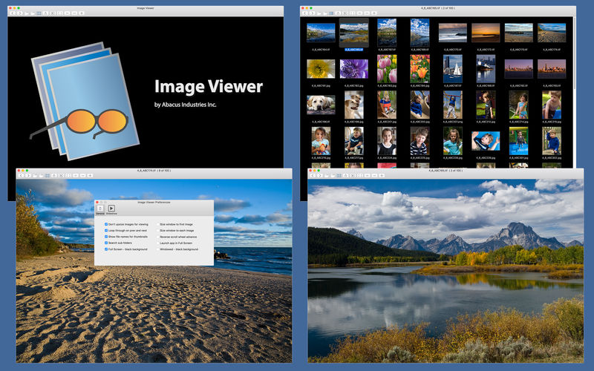This screenshot has width=594, height=371.
Task: Select the yellow flower thumbnail
Action: pyautogui.click(x=321, y=69)
